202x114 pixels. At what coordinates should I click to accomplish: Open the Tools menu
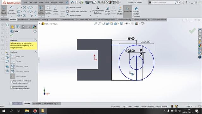click(x=47, y=3)
